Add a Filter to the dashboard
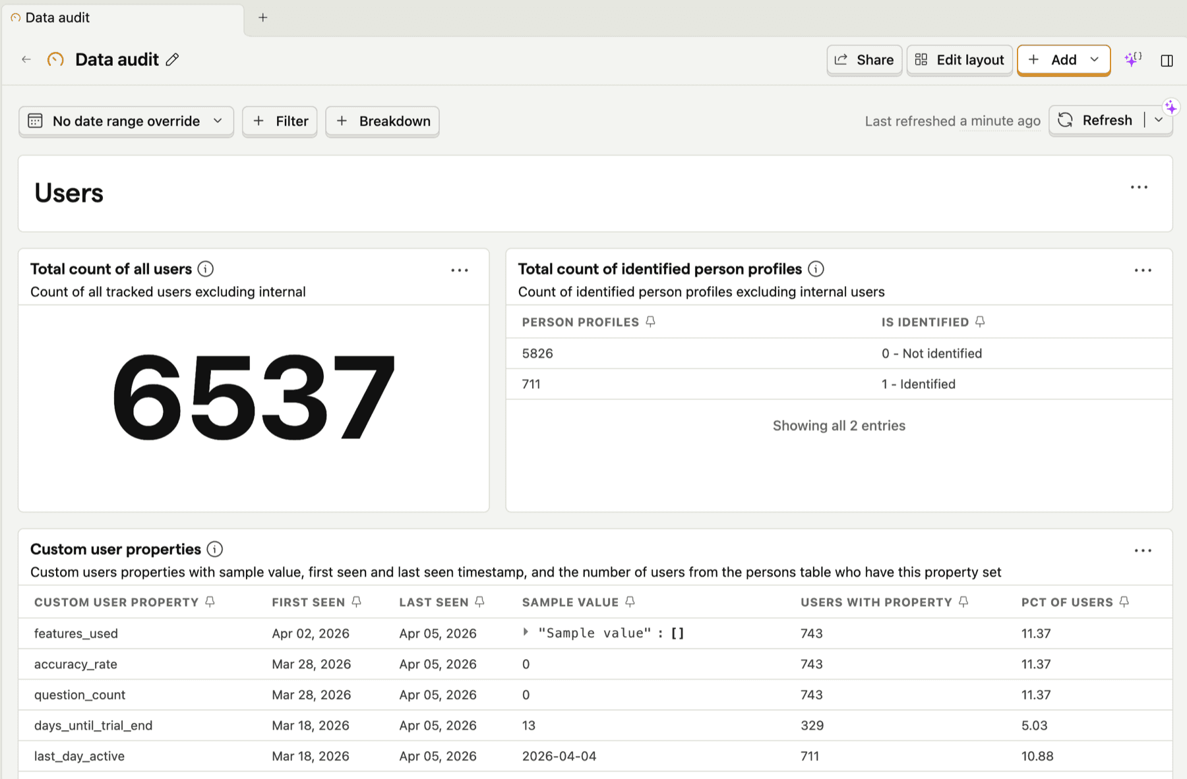 (x=280, y=121)
